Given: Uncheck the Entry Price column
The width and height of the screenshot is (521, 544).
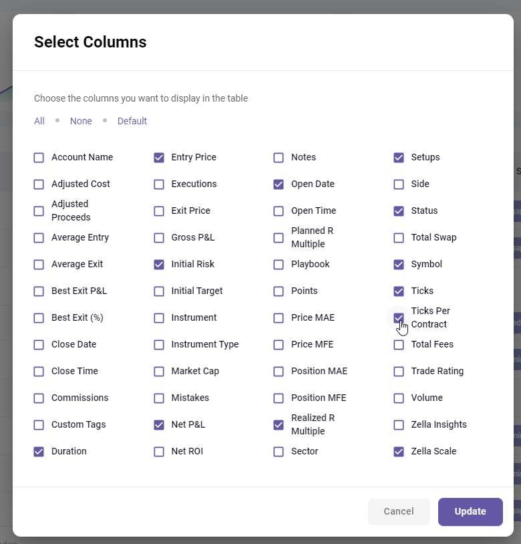Looking at the screenshot, I should [159, 158].
